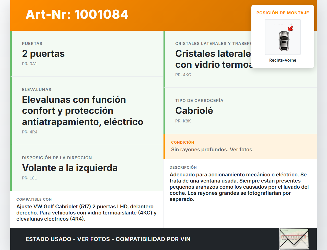Click the CONDICIÓN label
Image resolution: width=327 pixels, height=250 pixels.
coord(183,142)
